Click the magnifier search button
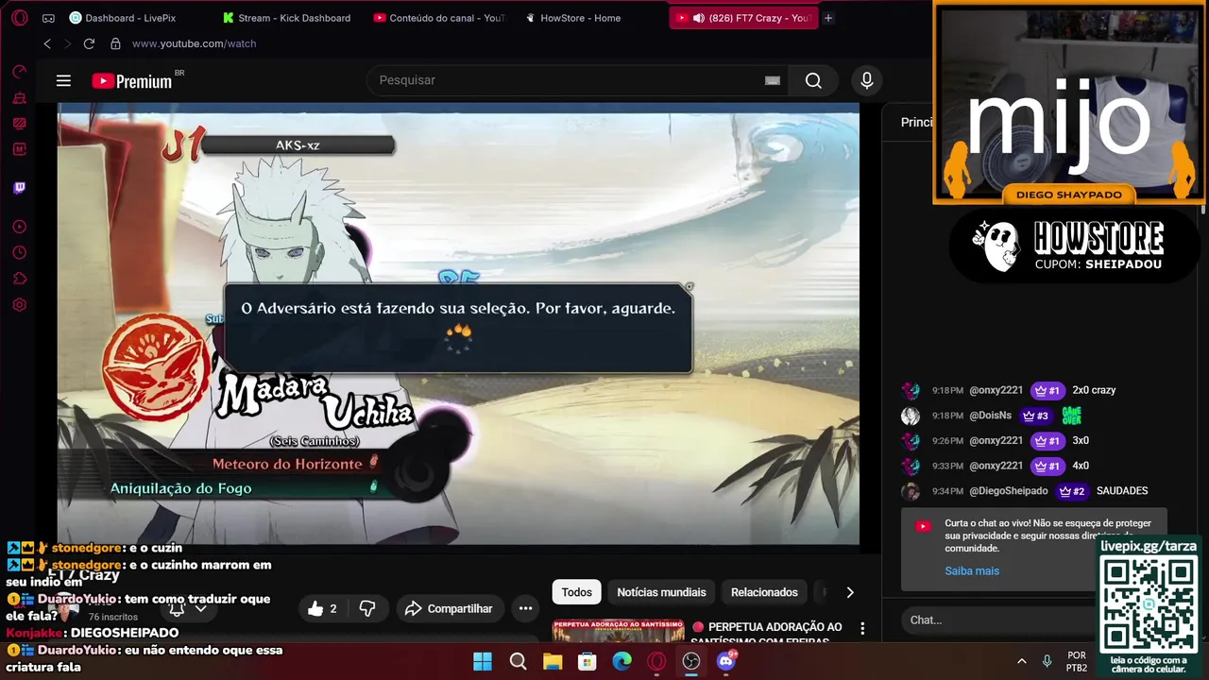The image size is (1209, 680). pyautogui.click(x=813, y=80)
